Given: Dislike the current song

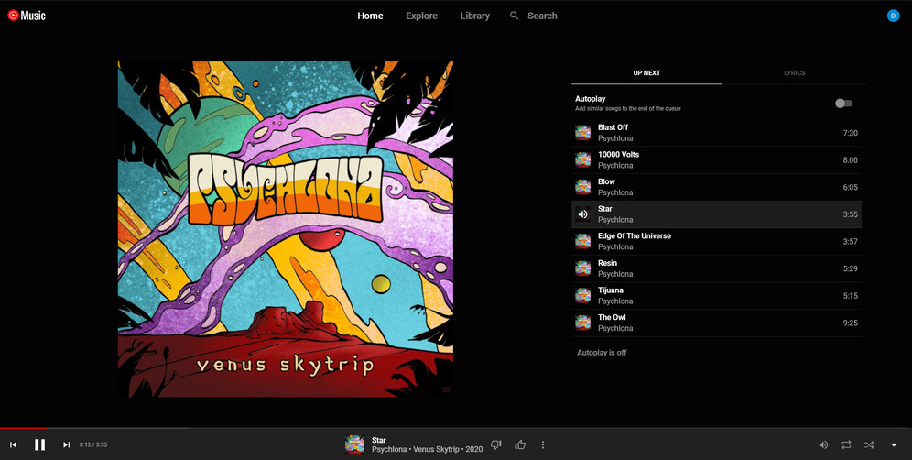Looking at the screenshot, I should tap(496, 444).
